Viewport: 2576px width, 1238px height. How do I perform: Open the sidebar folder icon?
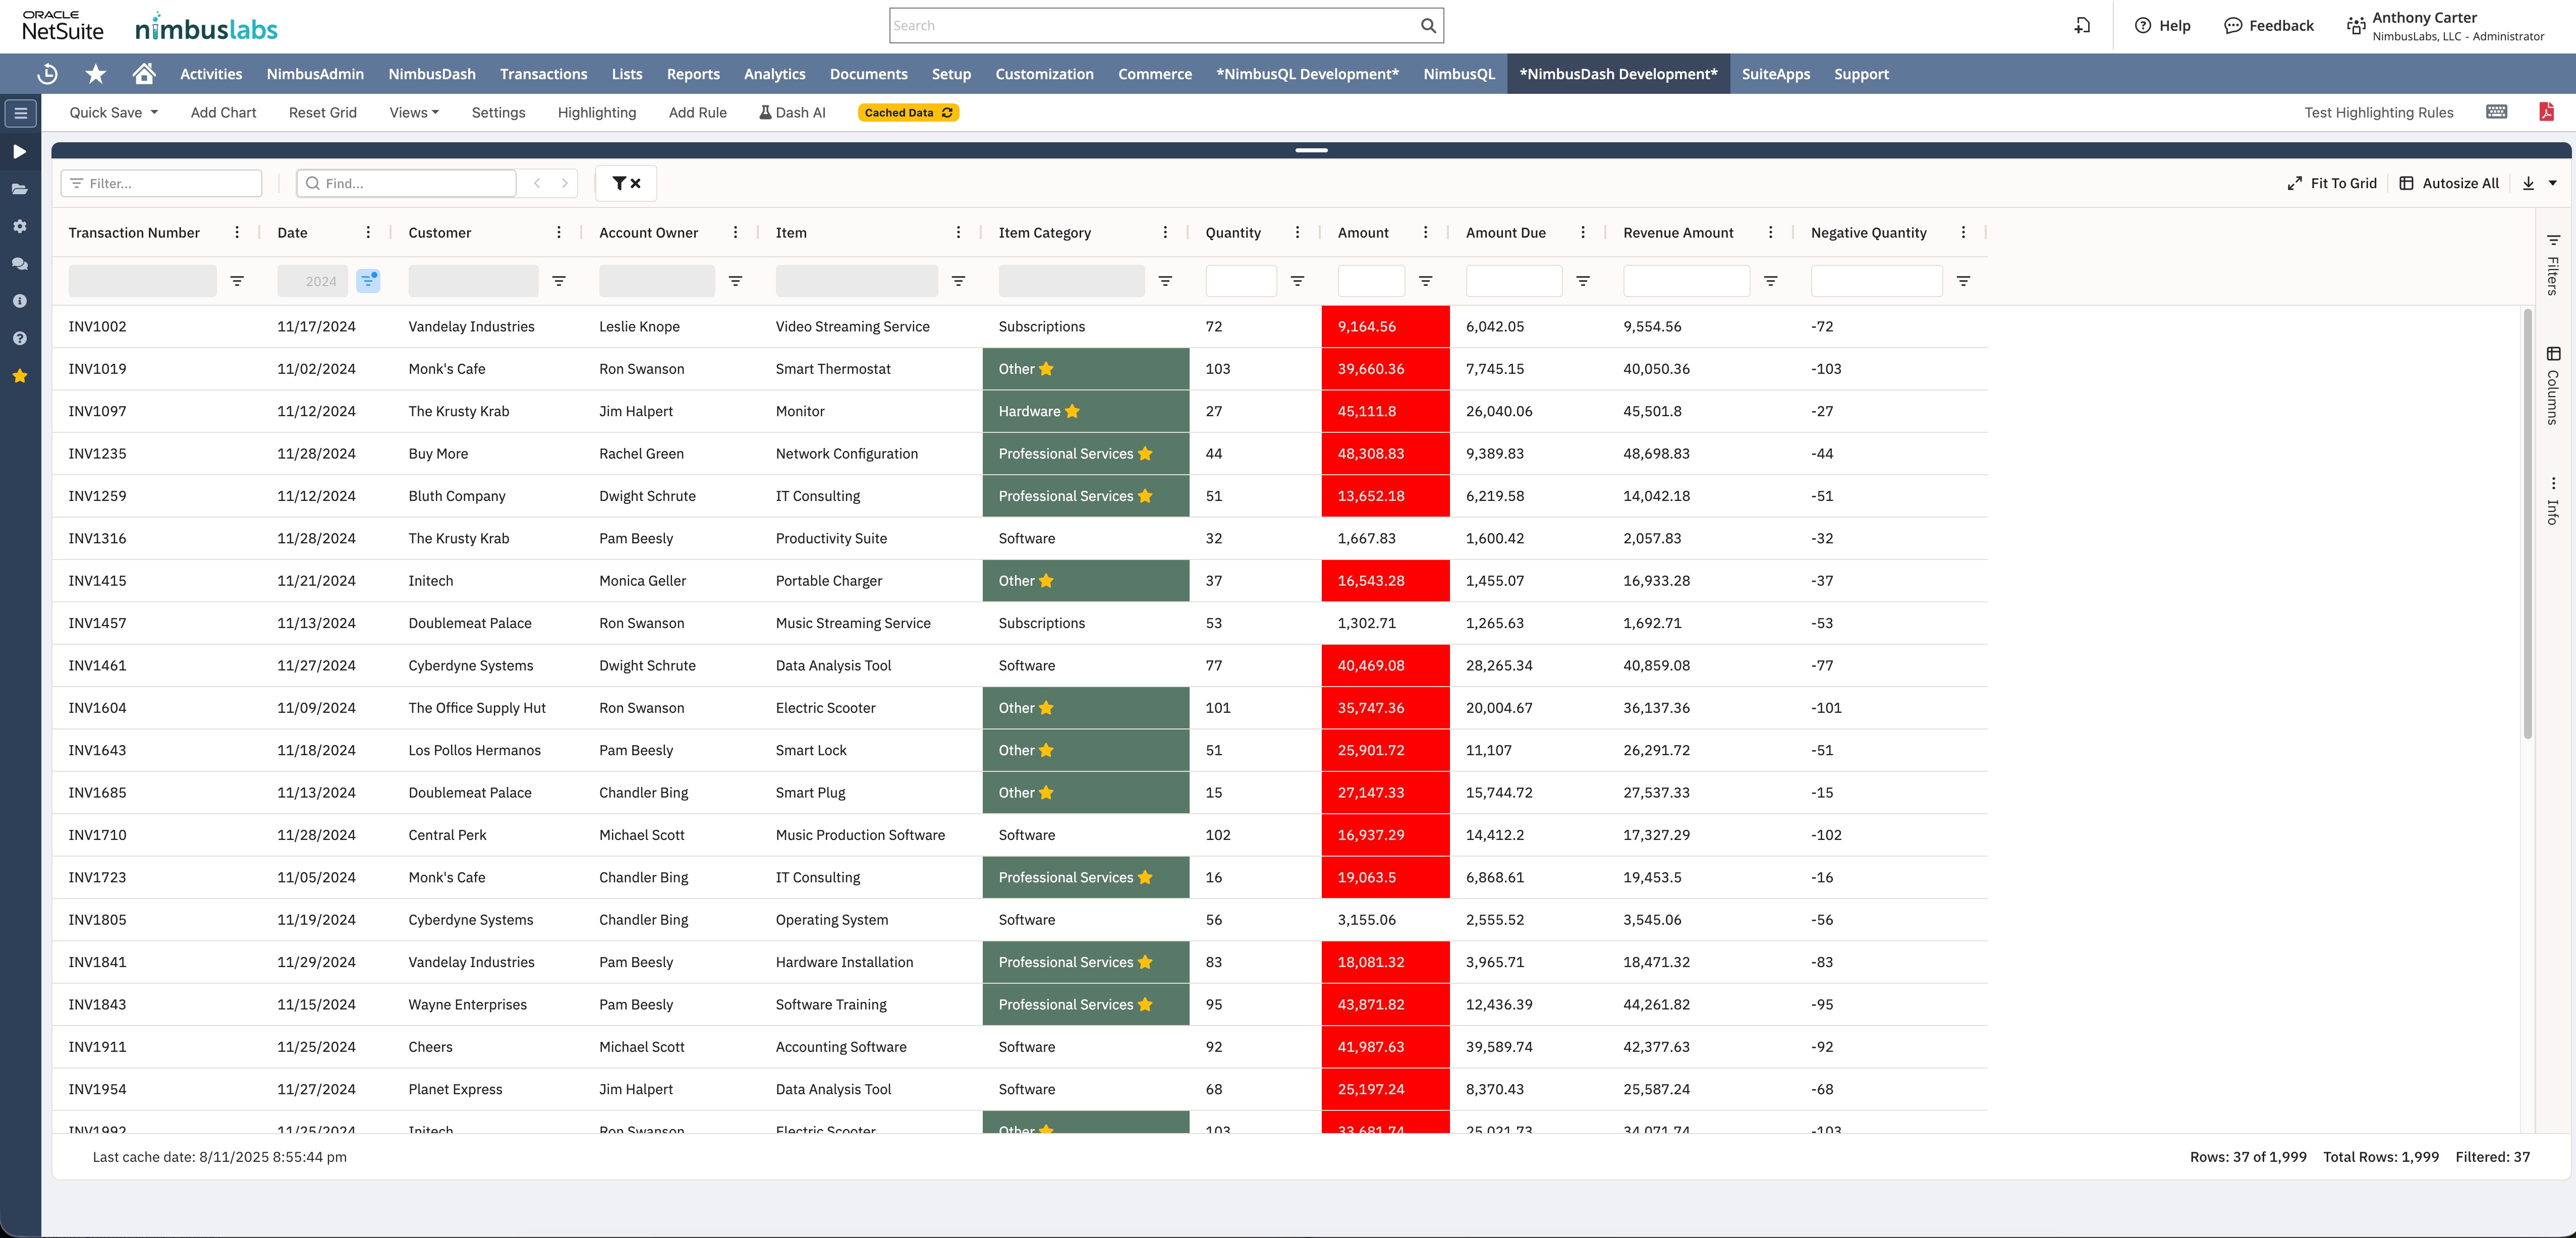tap(20, 189)
